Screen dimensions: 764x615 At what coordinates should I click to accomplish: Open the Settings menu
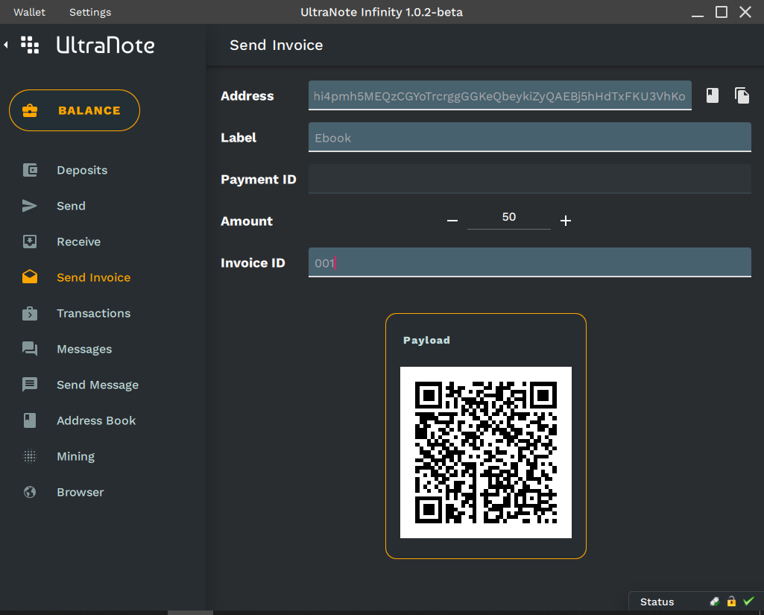pyautogui.click(x=90, y=12)
